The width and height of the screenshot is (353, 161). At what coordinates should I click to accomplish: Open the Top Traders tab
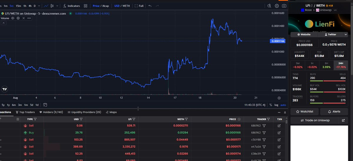tap(25, 112)
